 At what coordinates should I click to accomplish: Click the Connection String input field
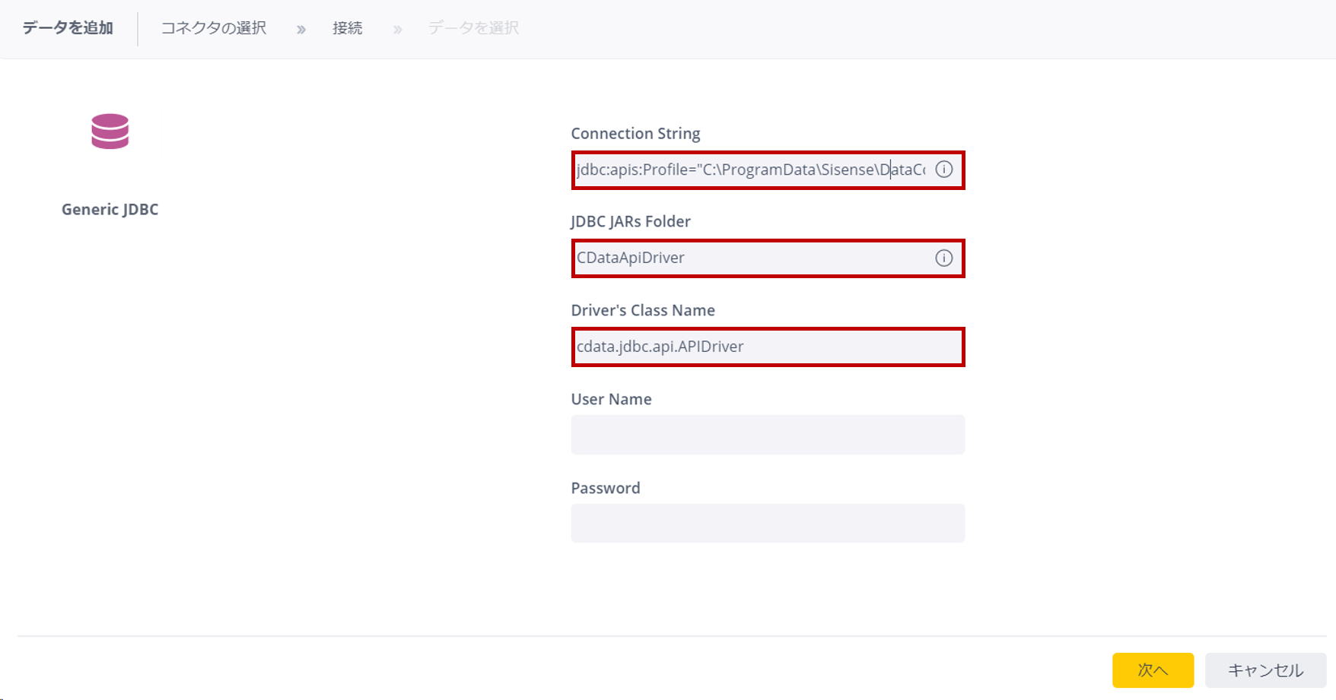[768, 170]
